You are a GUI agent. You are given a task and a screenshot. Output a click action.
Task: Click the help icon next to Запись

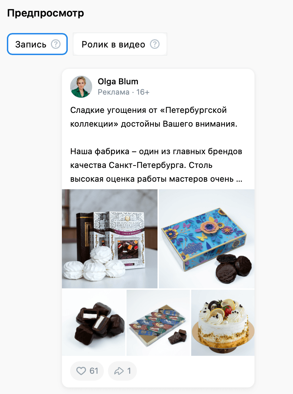coord(56,44)
